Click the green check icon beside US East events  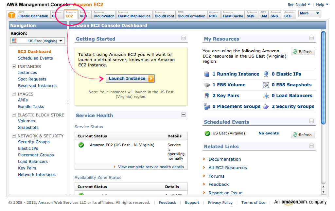click(x=207, y=133)
